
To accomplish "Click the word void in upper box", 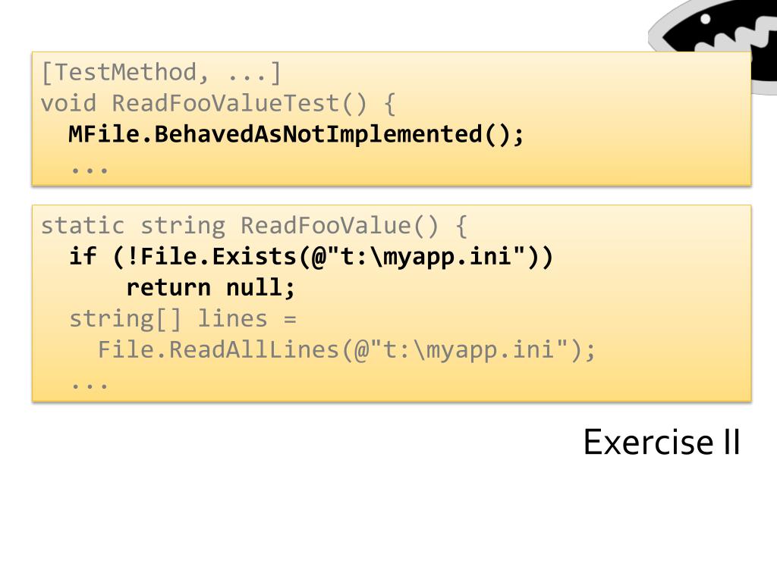I will [x=68, y=103].
